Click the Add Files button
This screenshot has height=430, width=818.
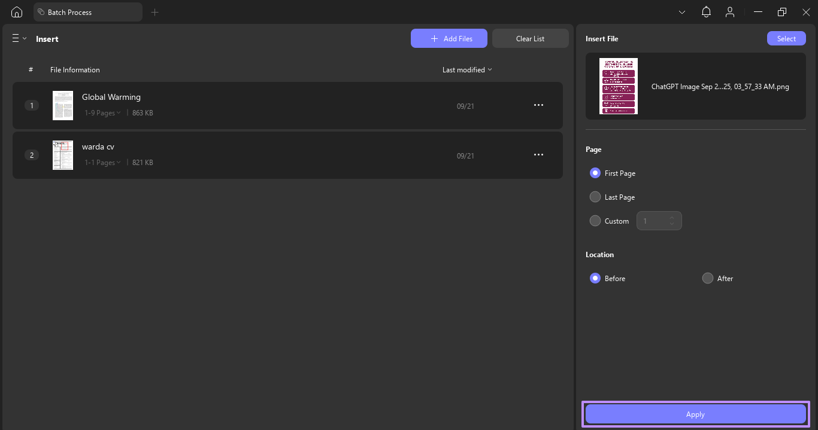[x=449, y=38]
